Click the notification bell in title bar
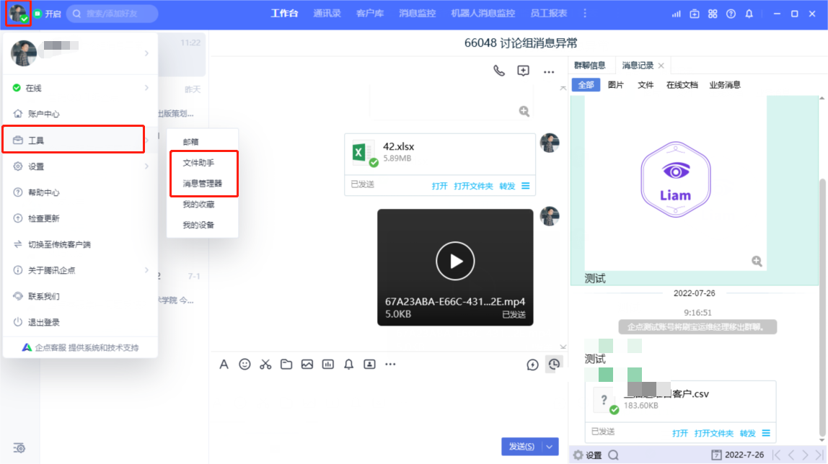The width and height of the screenshot is (828, 464). coord(749,14)
